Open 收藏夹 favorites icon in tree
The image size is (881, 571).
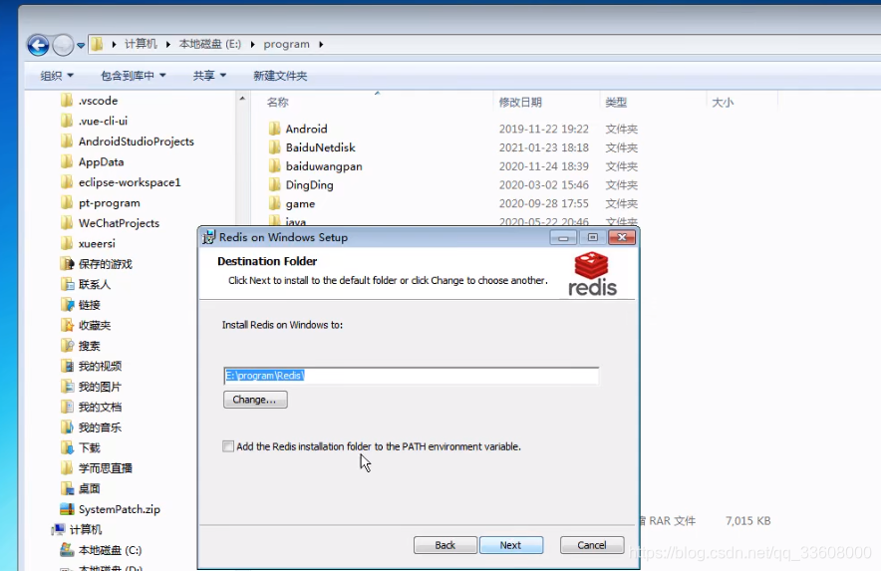67,326
